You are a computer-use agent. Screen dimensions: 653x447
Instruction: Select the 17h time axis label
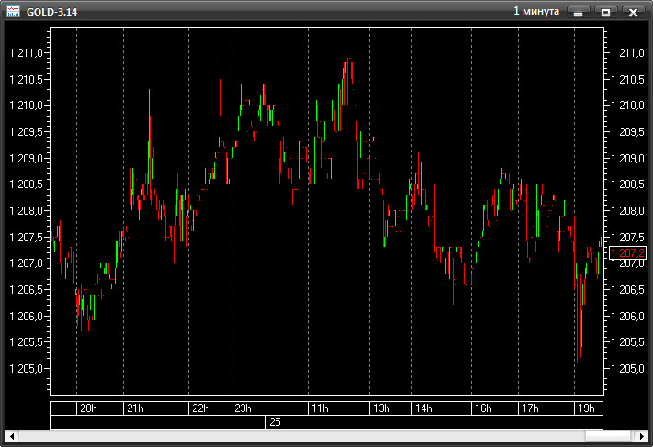pyautogui.click(x=530, y=408)
